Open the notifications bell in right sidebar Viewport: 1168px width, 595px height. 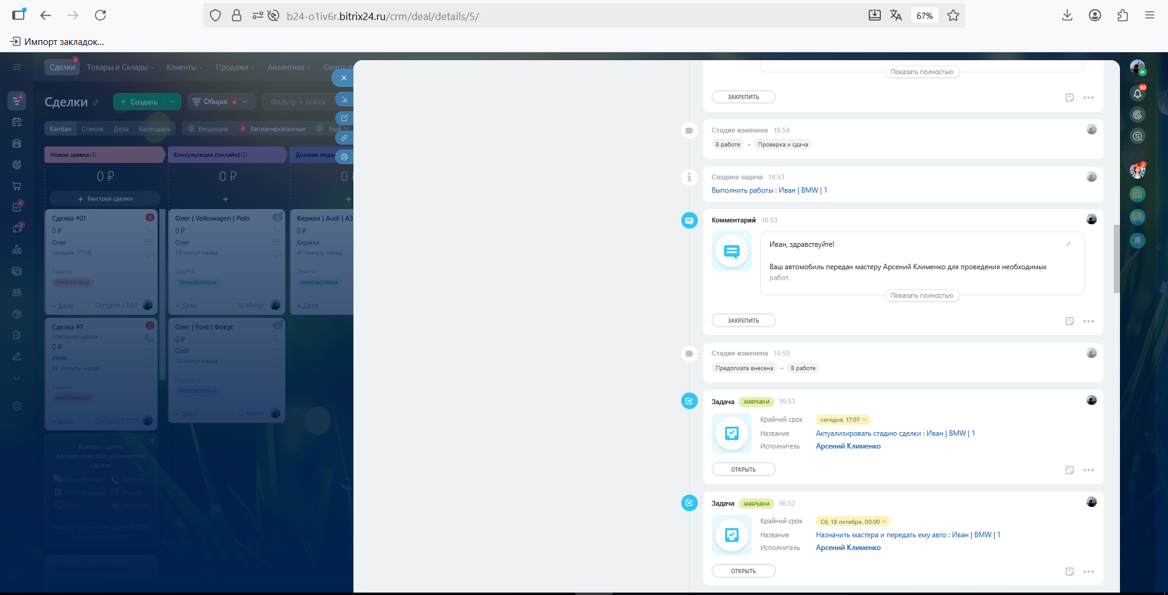point(1137,94)
